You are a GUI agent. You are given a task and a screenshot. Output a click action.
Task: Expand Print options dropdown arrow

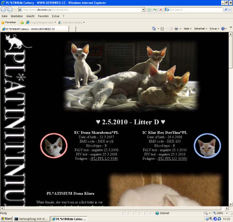pos(181,29)
